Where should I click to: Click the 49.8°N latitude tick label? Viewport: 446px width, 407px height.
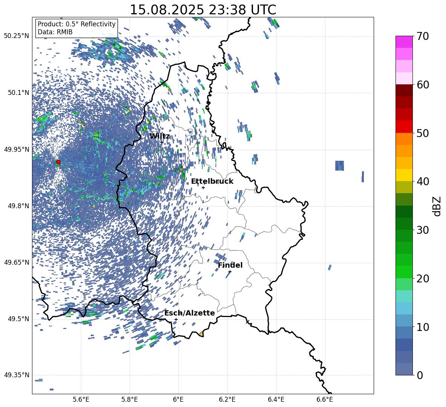point(18,206)
